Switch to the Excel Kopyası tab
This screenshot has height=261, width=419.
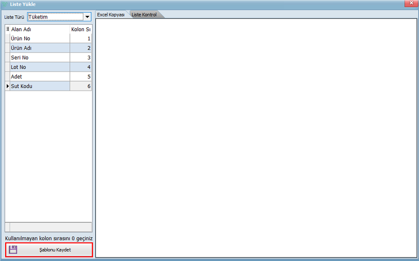[111, 15]
